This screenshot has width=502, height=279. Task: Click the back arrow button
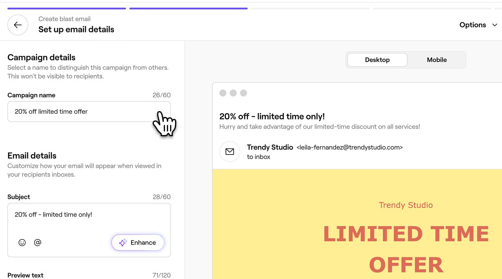coord(18,25)
